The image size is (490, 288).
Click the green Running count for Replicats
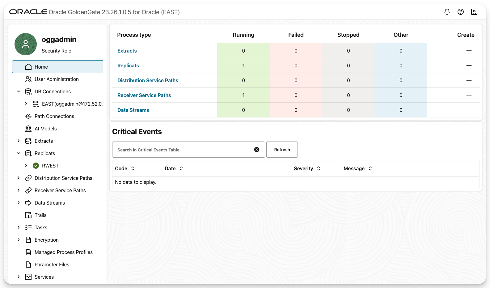pyautogui.click(x=243, y=66)
